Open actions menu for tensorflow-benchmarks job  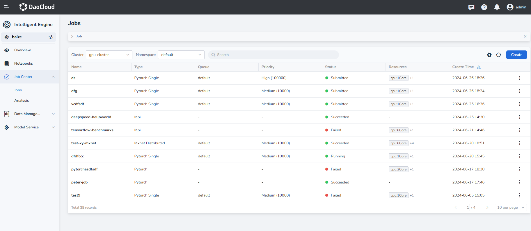[519, 130]
